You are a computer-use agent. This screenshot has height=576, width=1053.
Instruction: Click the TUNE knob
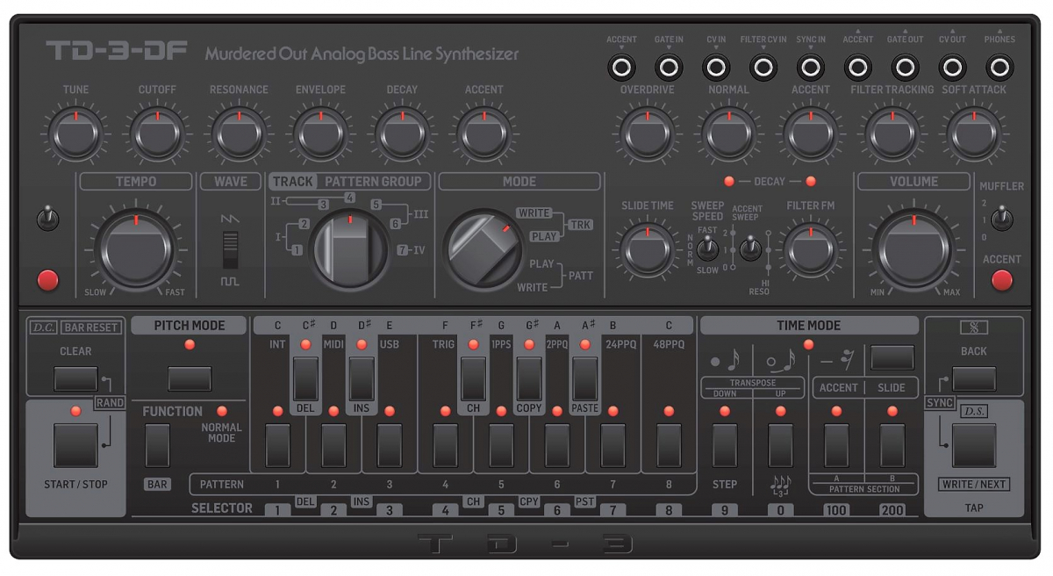[x=75, y=133]
